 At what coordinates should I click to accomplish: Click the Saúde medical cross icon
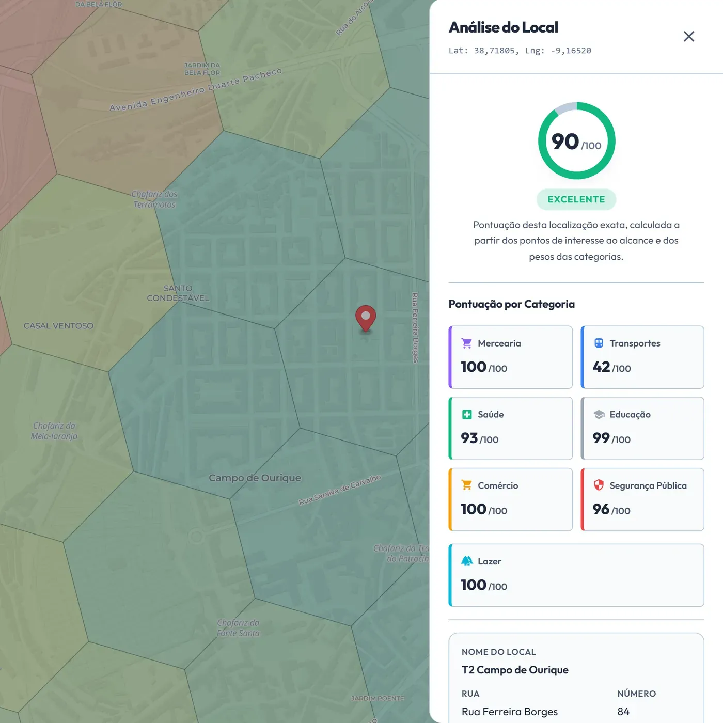coord(467,414)
